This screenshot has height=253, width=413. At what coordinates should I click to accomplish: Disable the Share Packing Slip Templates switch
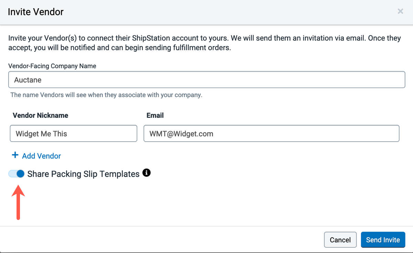point(17,174)
